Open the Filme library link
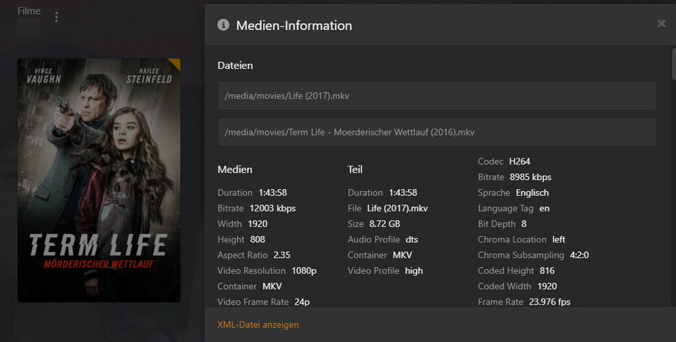Image resolution: width=676 pixels, height=342 pixels. pos(29,11)
